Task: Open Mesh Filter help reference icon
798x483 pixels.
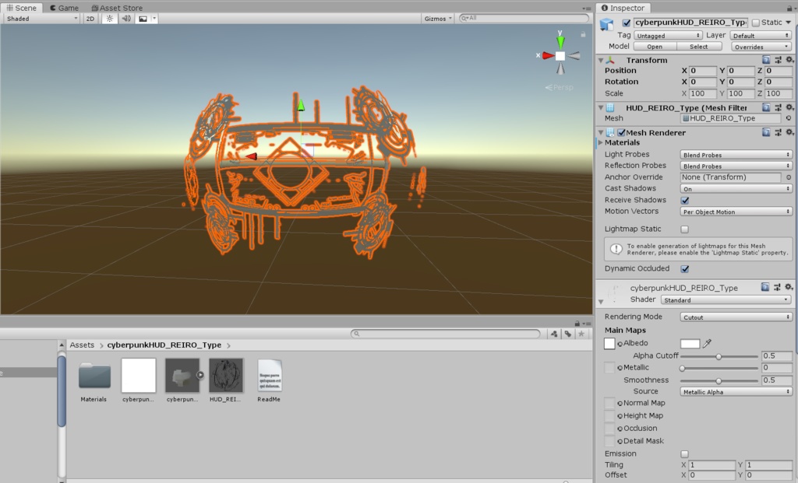Action: click(766, 107)
